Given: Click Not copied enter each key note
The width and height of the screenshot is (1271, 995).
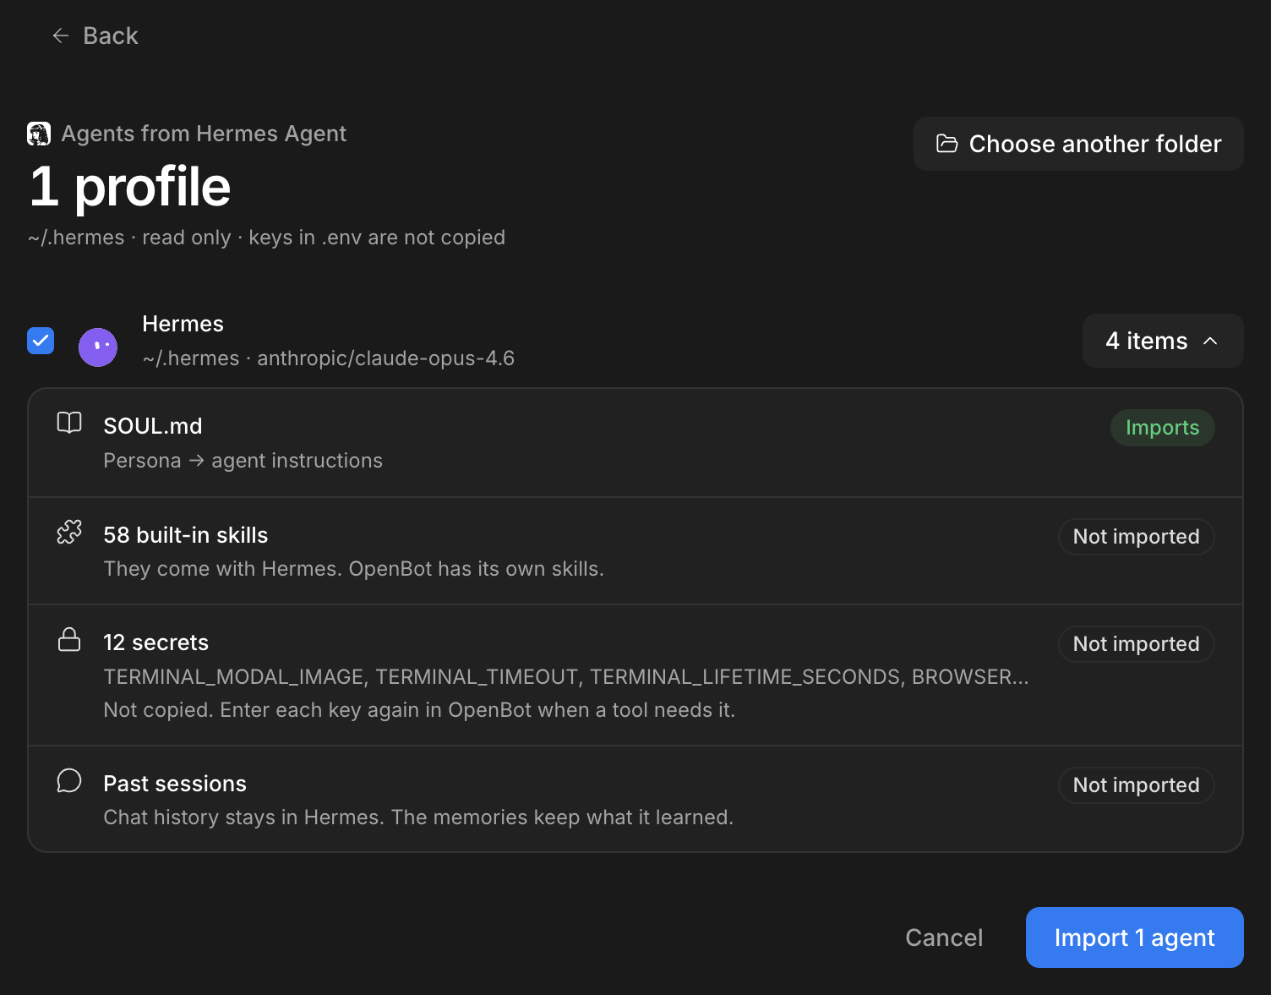Looking at the screenshot, I should pyautogui.click(x=419, y=710).
